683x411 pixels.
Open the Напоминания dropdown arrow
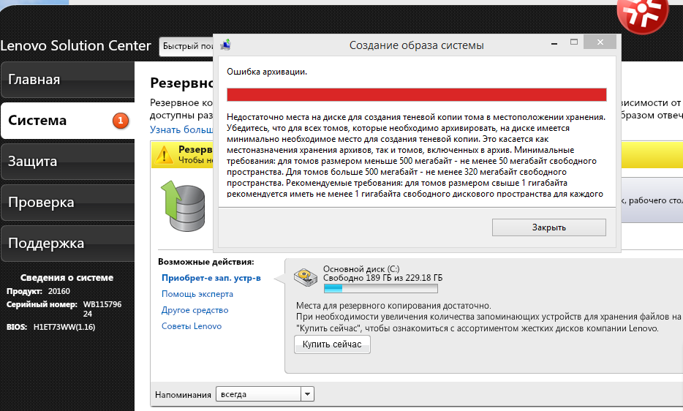coord(308,394)
